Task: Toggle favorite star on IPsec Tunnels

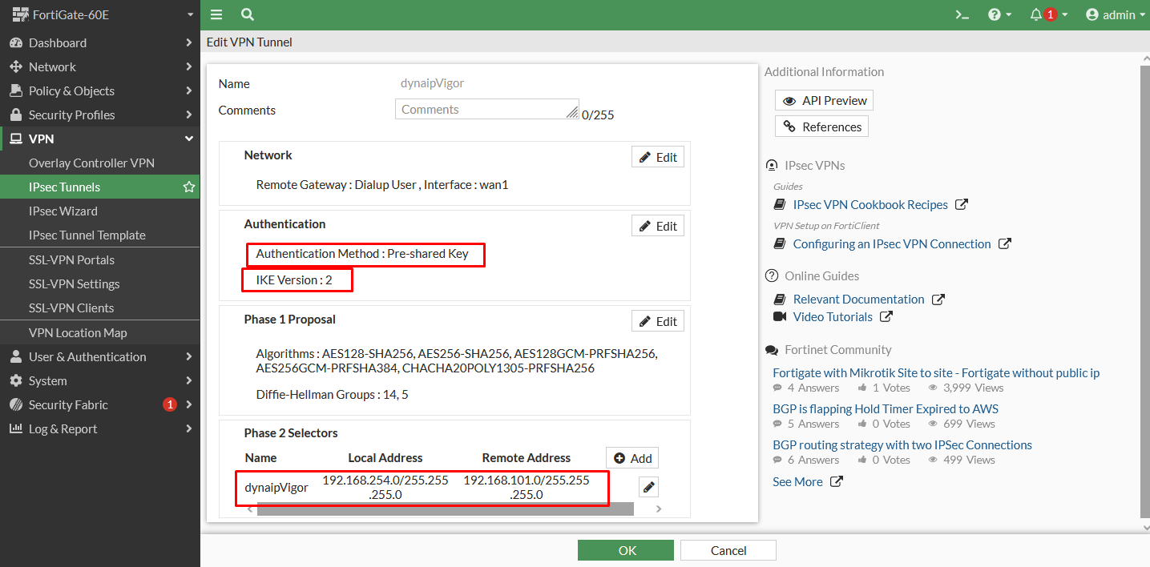Action: [x=189, y=187]
